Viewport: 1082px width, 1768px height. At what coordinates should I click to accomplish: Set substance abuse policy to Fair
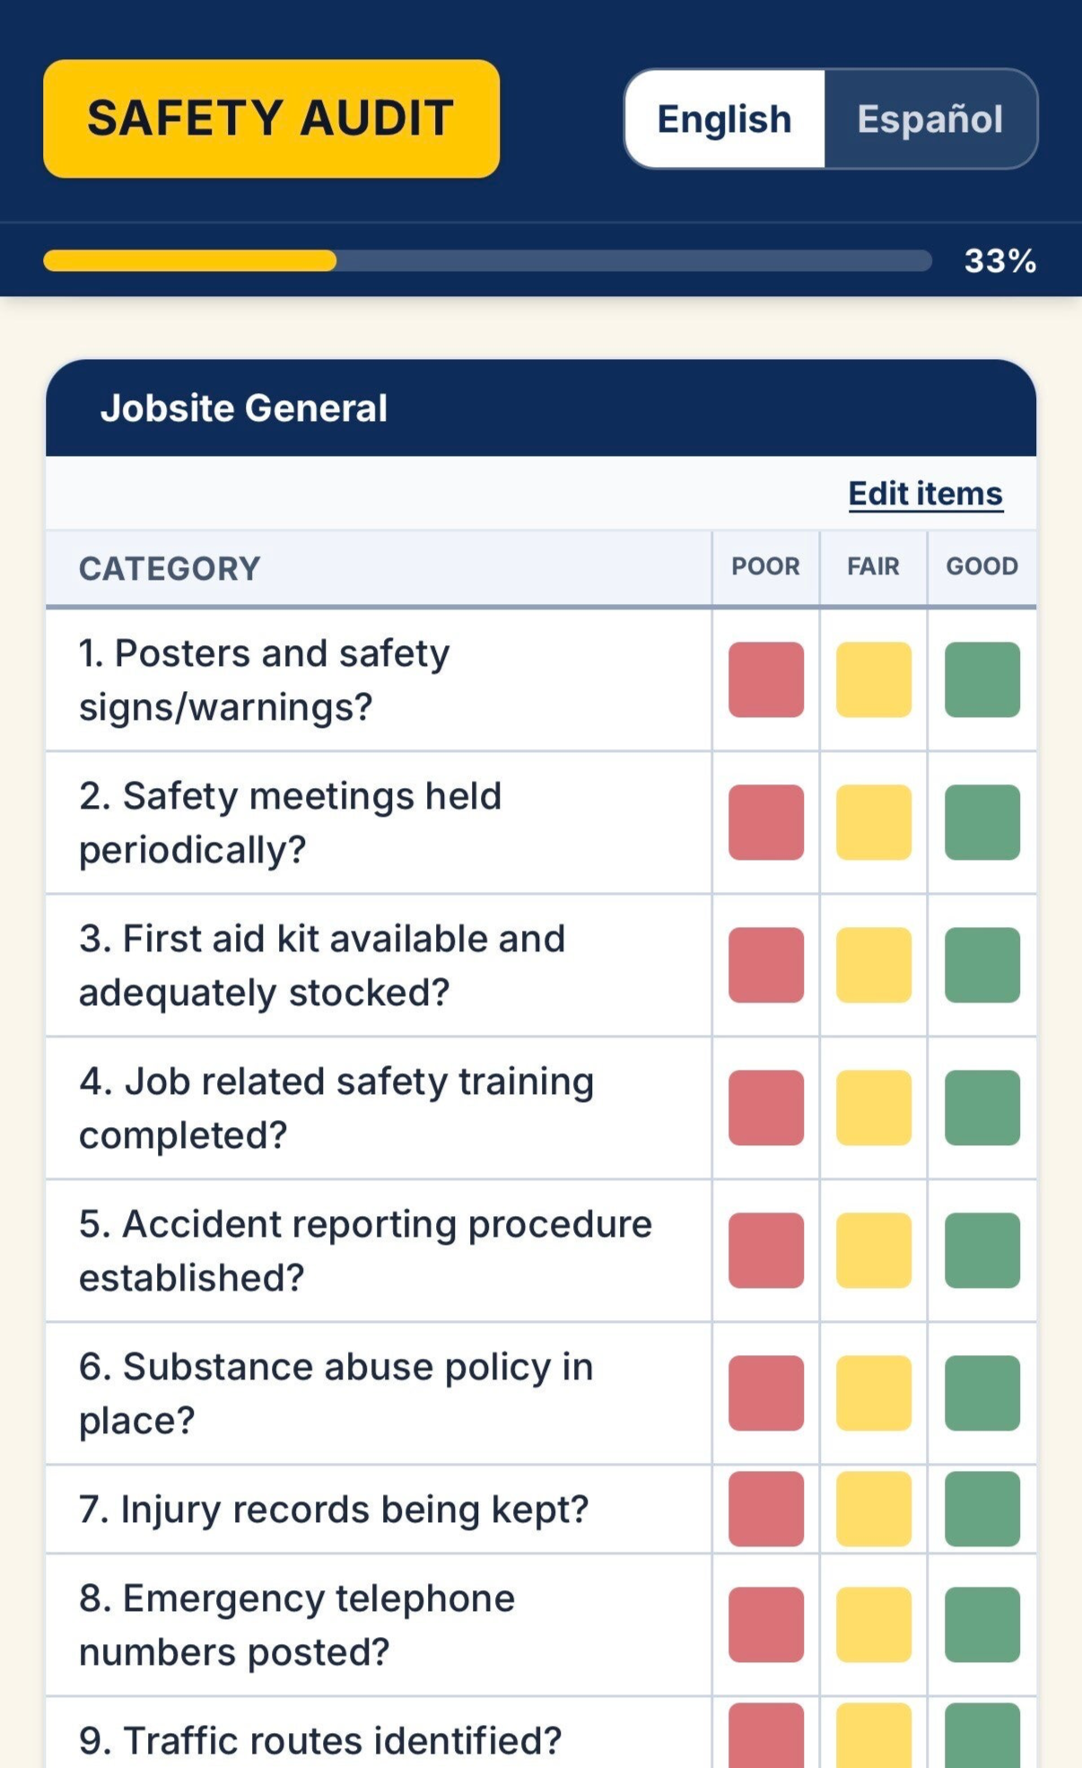tap(874, 1393)
